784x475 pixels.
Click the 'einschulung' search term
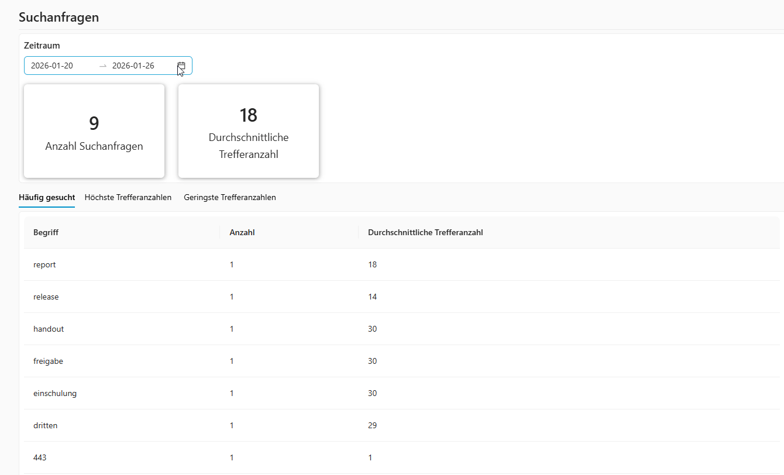pyautogui.click(x=55, y=393)
